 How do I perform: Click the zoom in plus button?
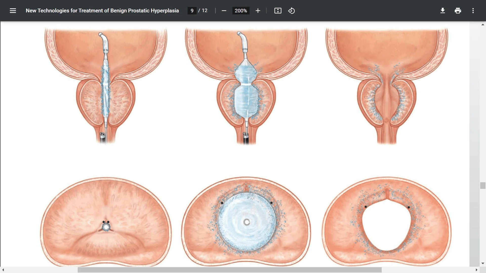pyautogui.click(x=258, y=11)
